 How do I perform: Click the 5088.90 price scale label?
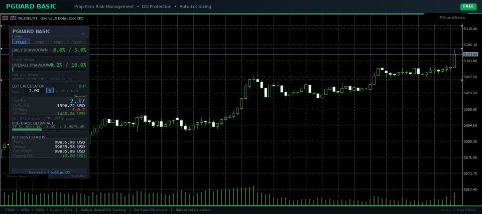(x=470, y=109)
